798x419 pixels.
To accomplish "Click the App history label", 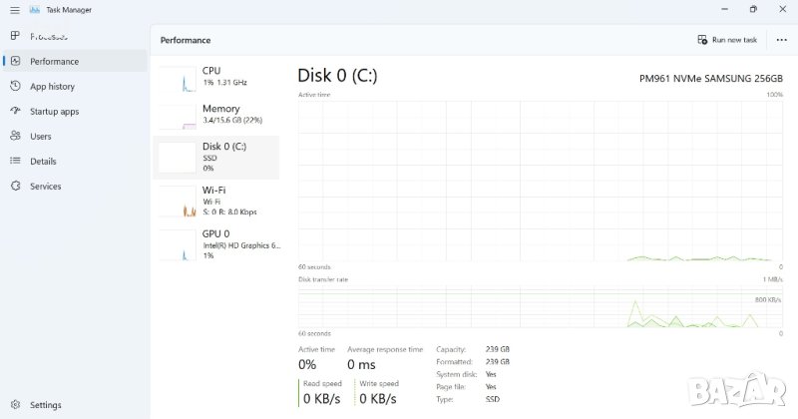I will 52,86.
